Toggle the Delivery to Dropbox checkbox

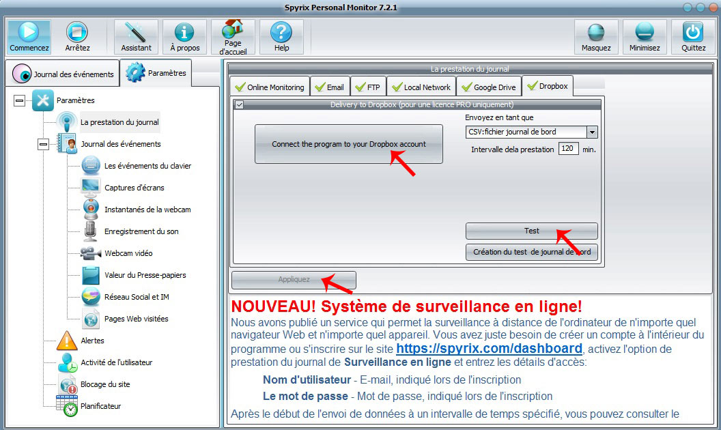[x=239, y=105]
